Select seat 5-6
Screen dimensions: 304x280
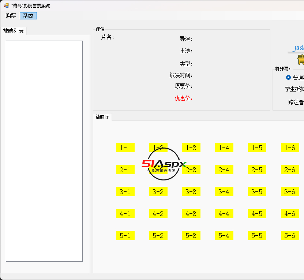click(x=290, y=235)
